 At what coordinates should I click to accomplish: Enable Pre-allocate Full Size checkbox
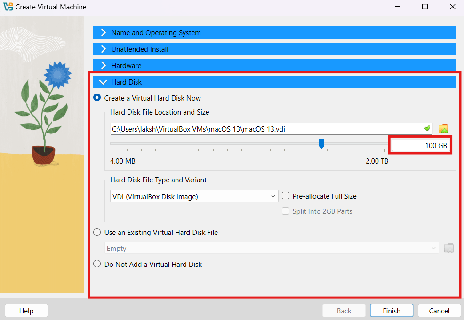pos(286,196)
